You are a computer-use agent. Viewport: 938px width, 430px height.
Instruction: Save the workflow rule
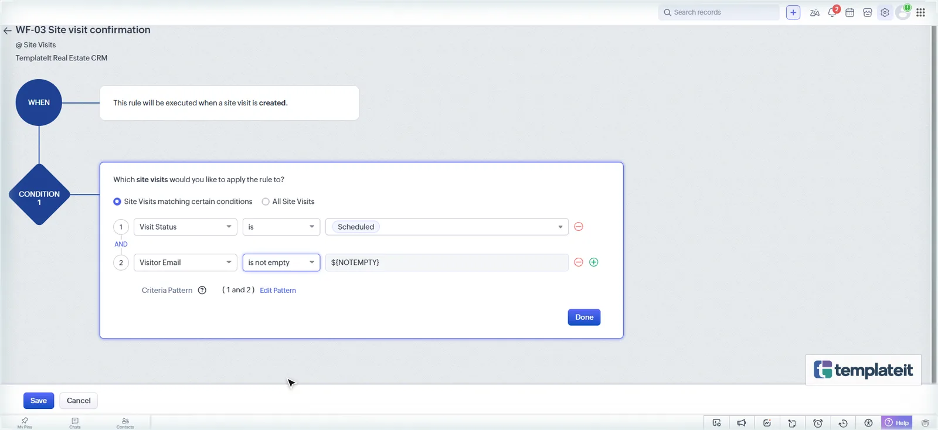coord(39,401)
